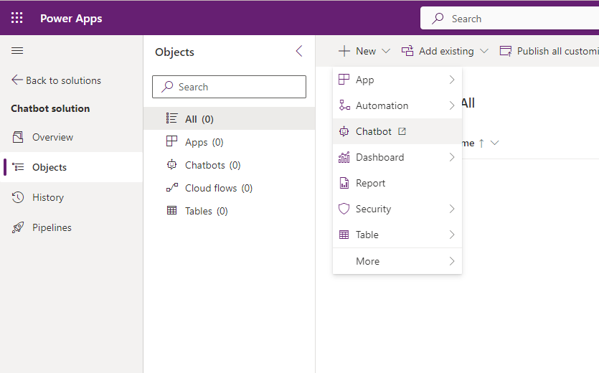Screen dimensions: 599x373
Task: Click the Report document icon in menu
Action: pos(344,183)
